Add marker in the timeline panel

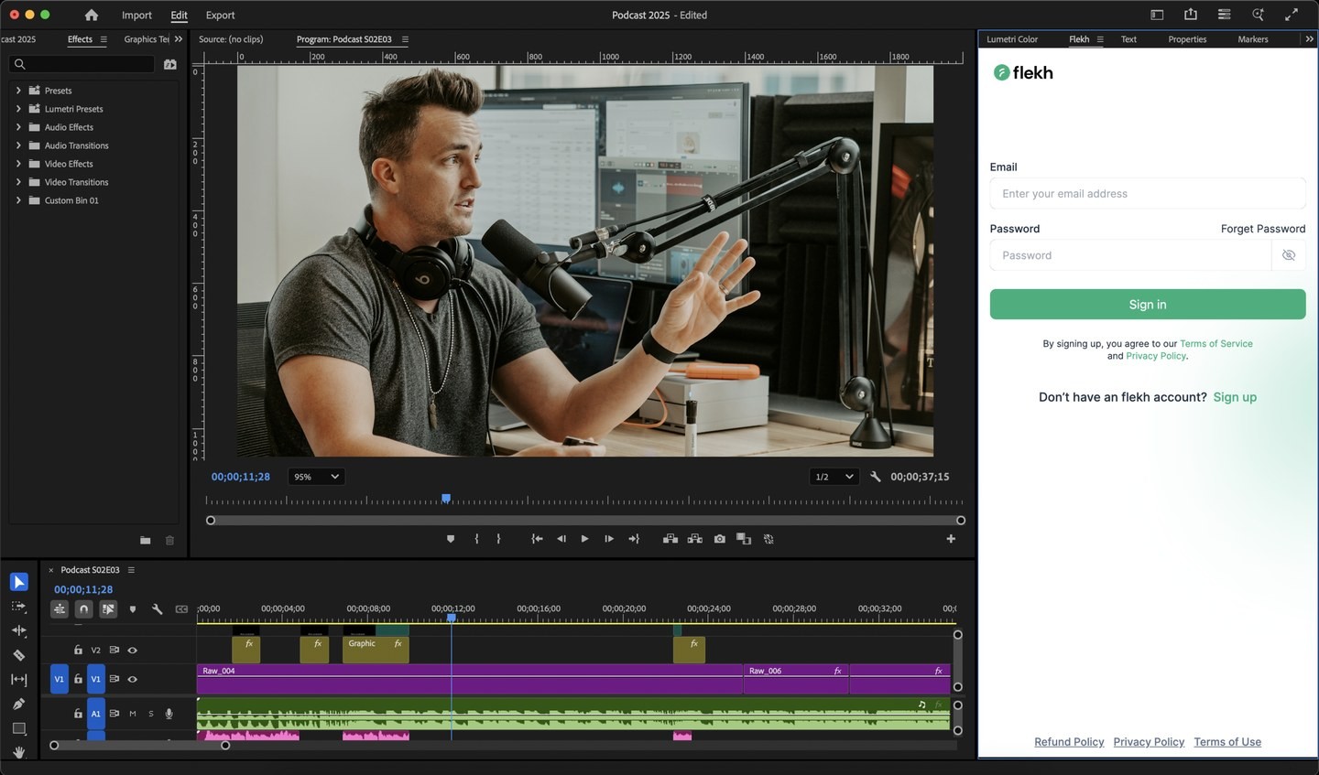tap(133, 608)
